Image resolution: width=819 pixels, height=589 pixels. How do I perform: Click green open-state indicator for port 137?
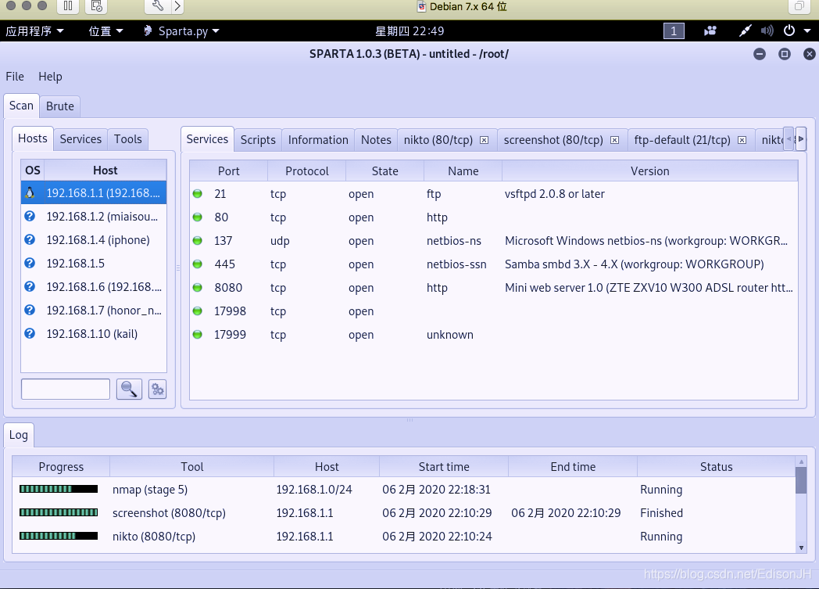[198, 241]
